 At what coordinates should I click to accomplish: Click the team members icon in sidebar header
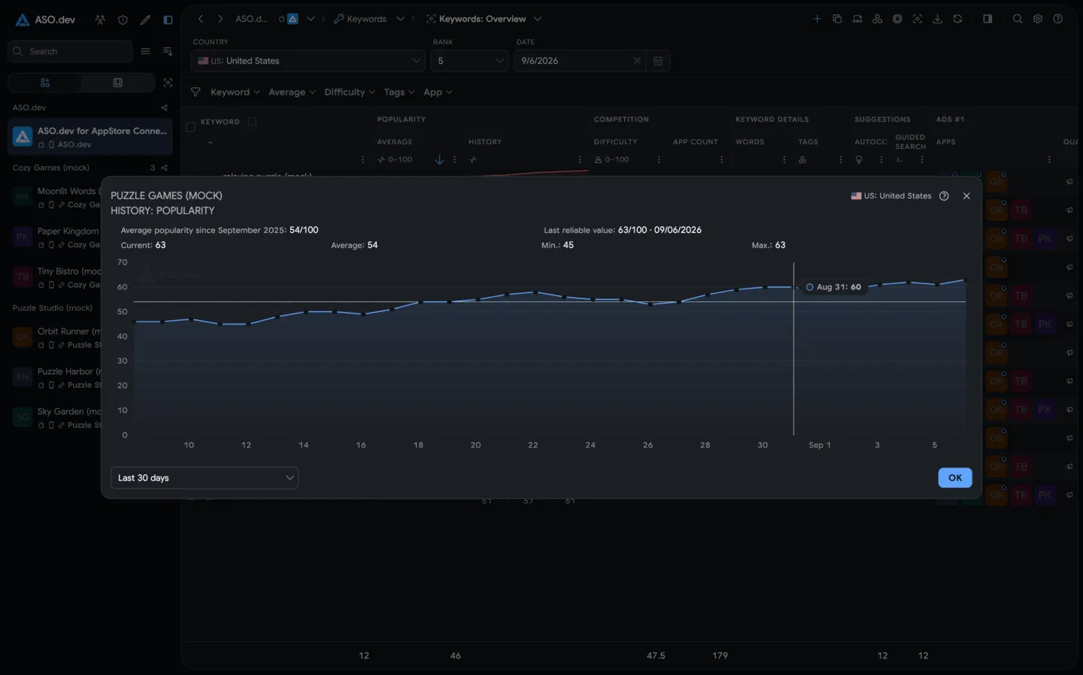pyautogui.click(x=100, y=20)
